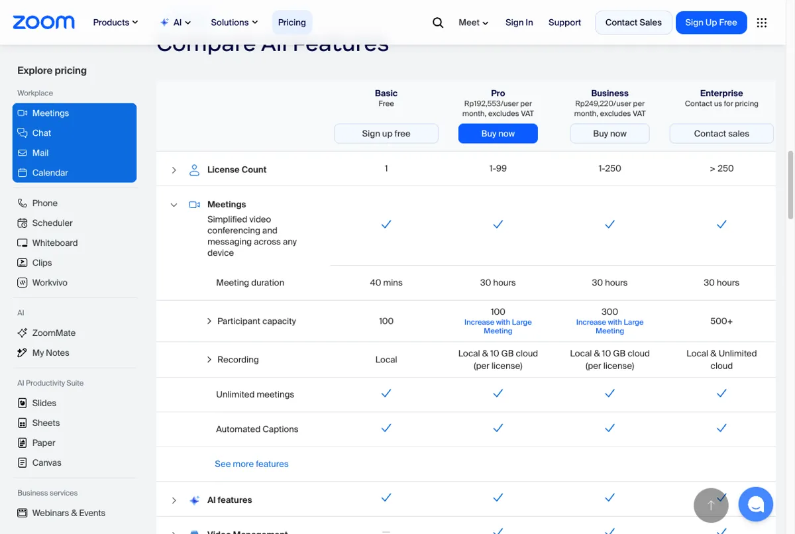Screen dimensions: 795x534
Task: Click the Slides icon in sidebar
Action: coord(23,403)
